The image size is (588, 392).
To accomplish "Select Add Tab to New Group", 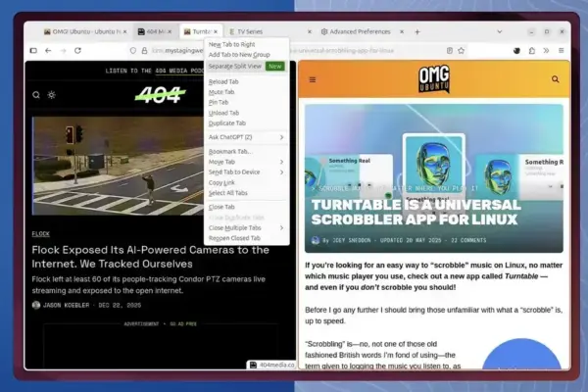I will [x=246, y=55].
